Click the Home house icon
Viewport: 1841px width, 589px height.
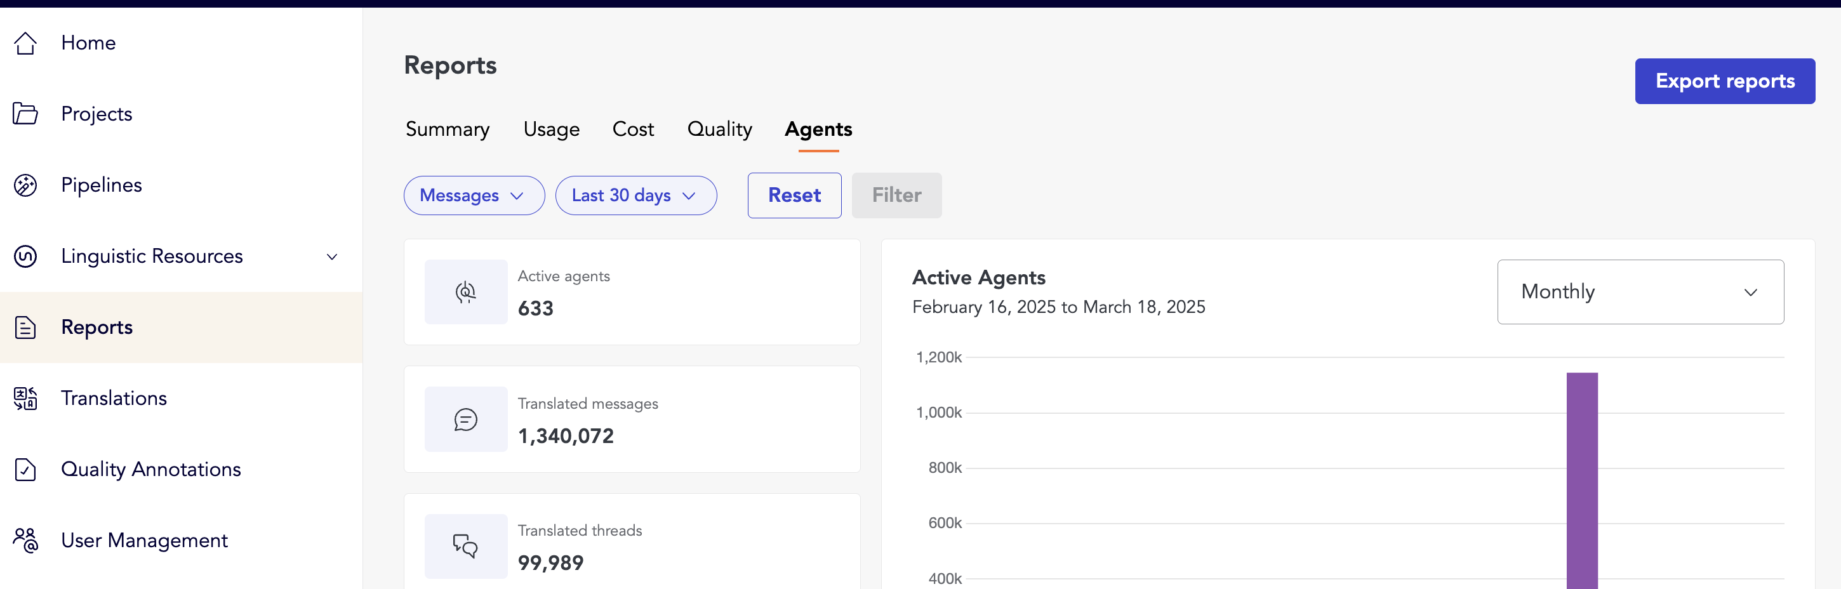[26, 43]
